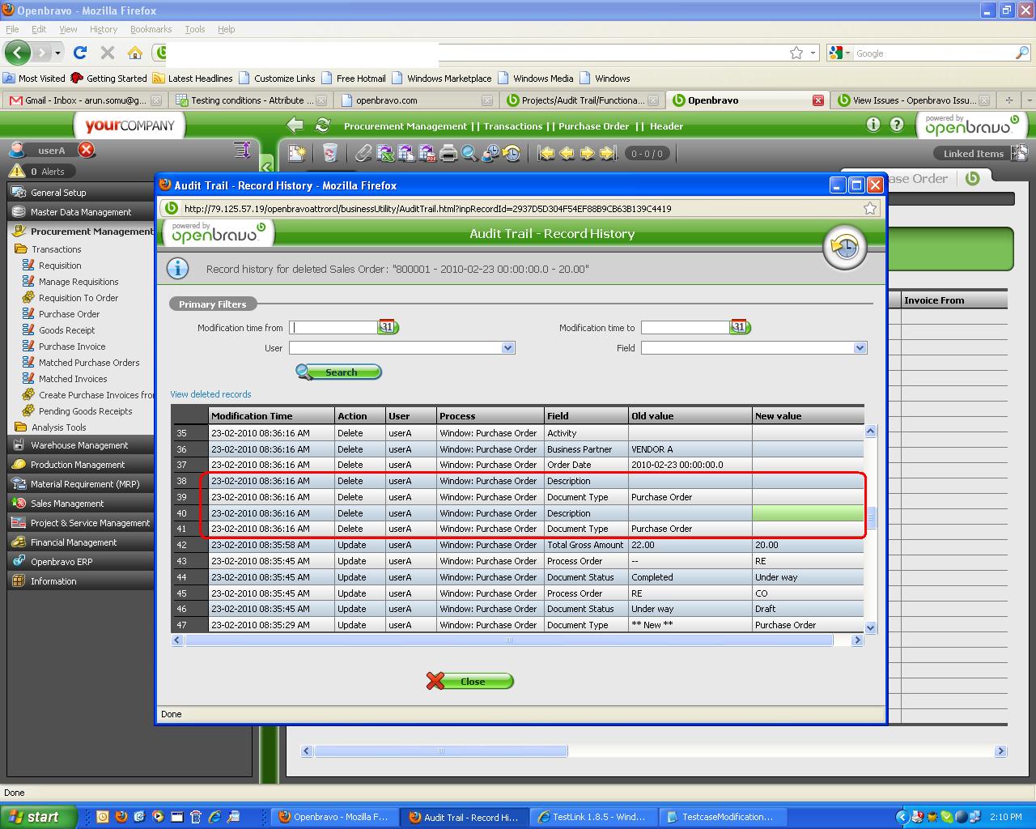Viewport: 1036px width, 829px height.
Task: Click the Close button in Audit Trail
Action: point(470,681)
